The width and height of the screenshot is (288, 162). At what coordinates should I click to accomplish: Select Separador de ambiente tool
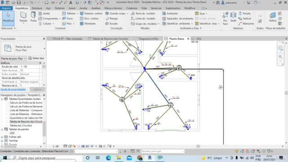click(178, 18)
